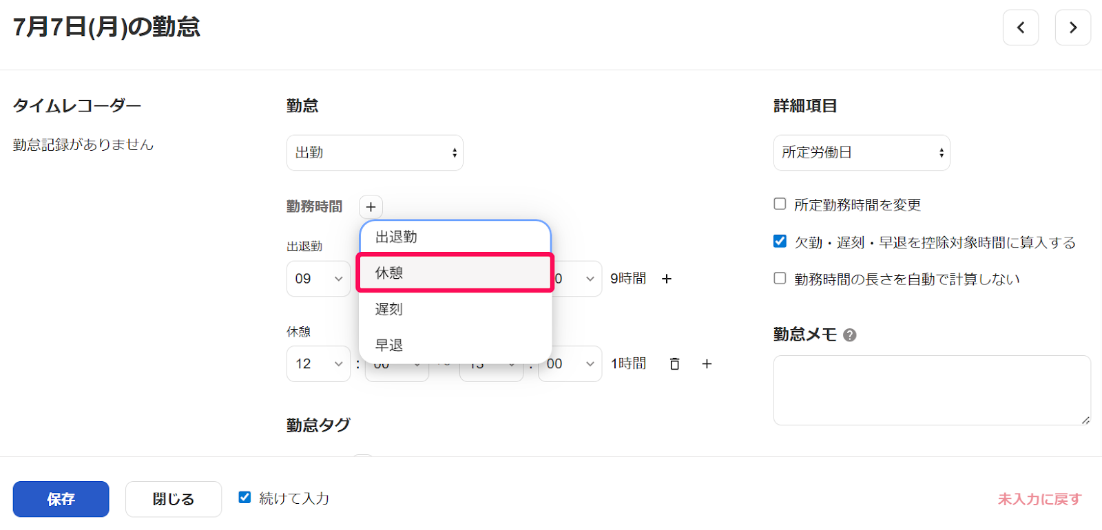
Task: Go to previous day with left chevron
Action: [1021, 28]
